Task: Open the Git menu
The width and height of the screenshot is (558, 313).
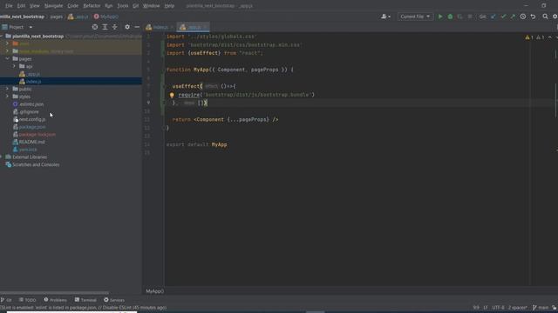Action: click(x=136, y=6)
